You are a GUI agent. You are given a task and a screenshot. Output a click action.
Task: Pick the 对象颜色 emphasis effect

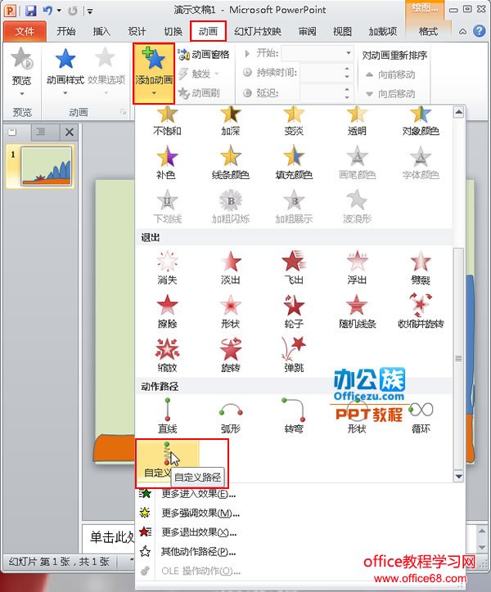(x=421, y=121)
